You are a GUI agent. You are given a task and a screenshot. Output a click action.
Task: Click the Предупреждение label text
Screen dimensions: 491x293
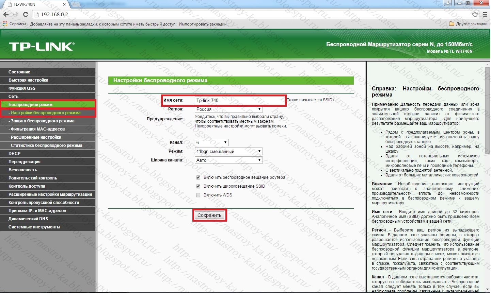click(x=165, y=119)
